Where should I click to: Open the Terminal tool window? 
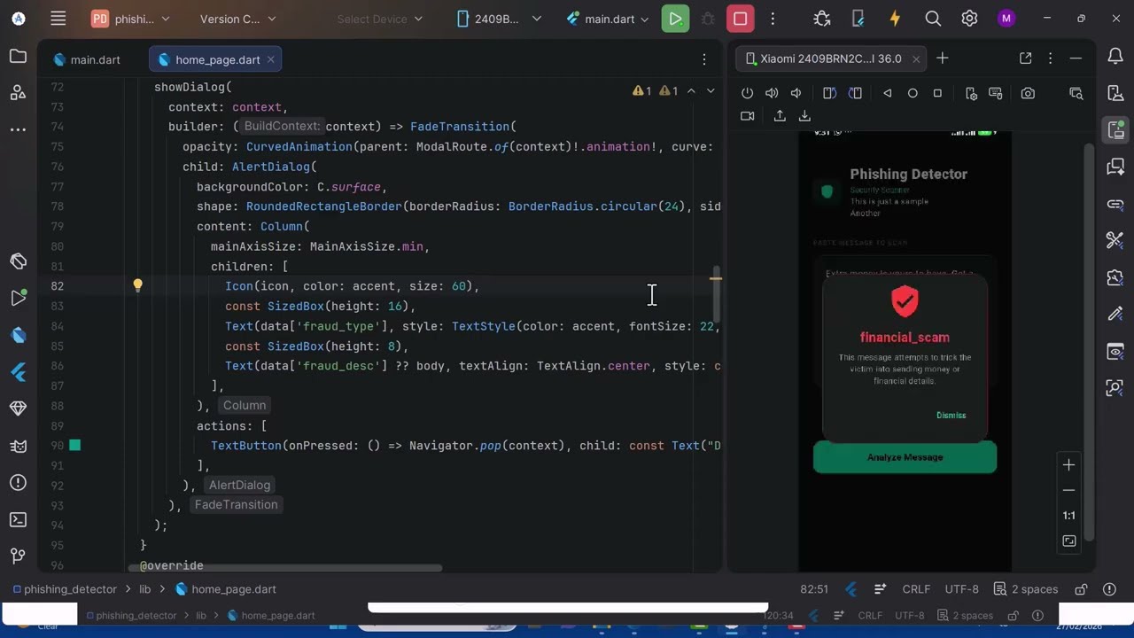point(18,519)
